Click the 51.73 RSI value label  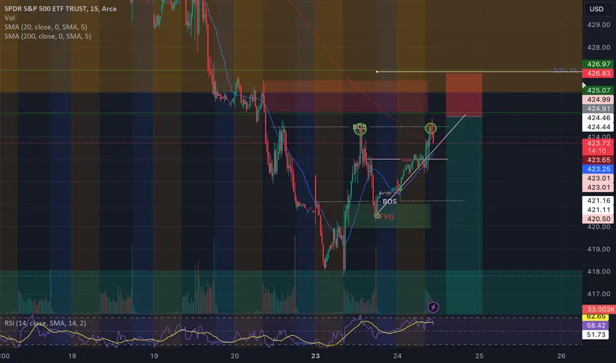(x=596, y=335)
